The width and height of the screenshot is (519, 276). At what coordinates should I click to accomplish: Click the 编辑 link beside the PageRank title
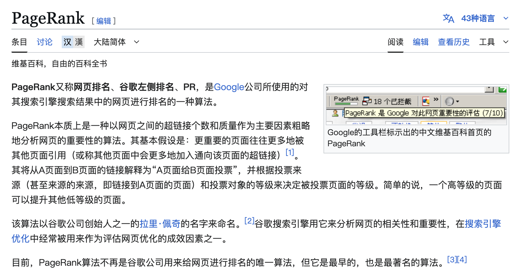[x=104, y=21]
